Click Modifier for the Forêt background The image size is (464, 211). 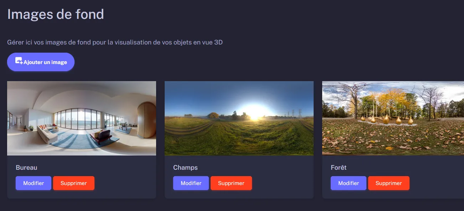pyautogui.click(x=349, y=183)
